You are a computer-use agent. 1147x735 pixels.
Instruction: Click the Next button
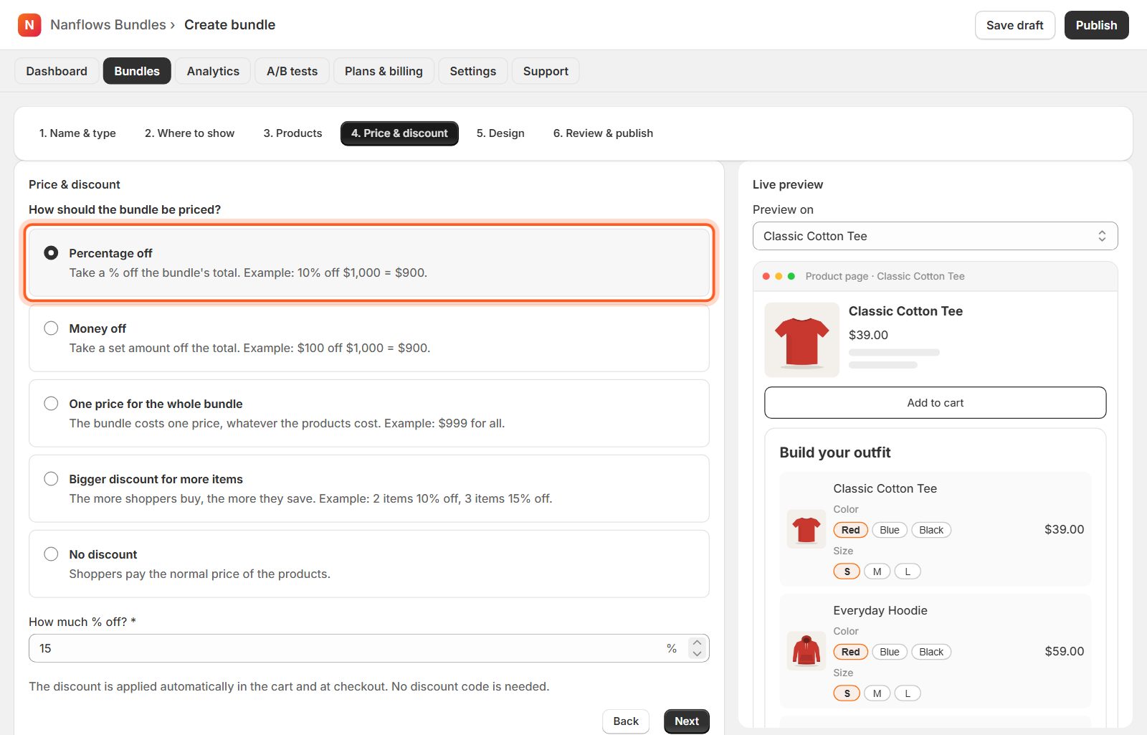point(686,721)
